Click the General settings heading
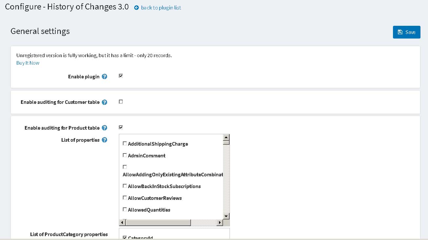 tap(40, 31)
